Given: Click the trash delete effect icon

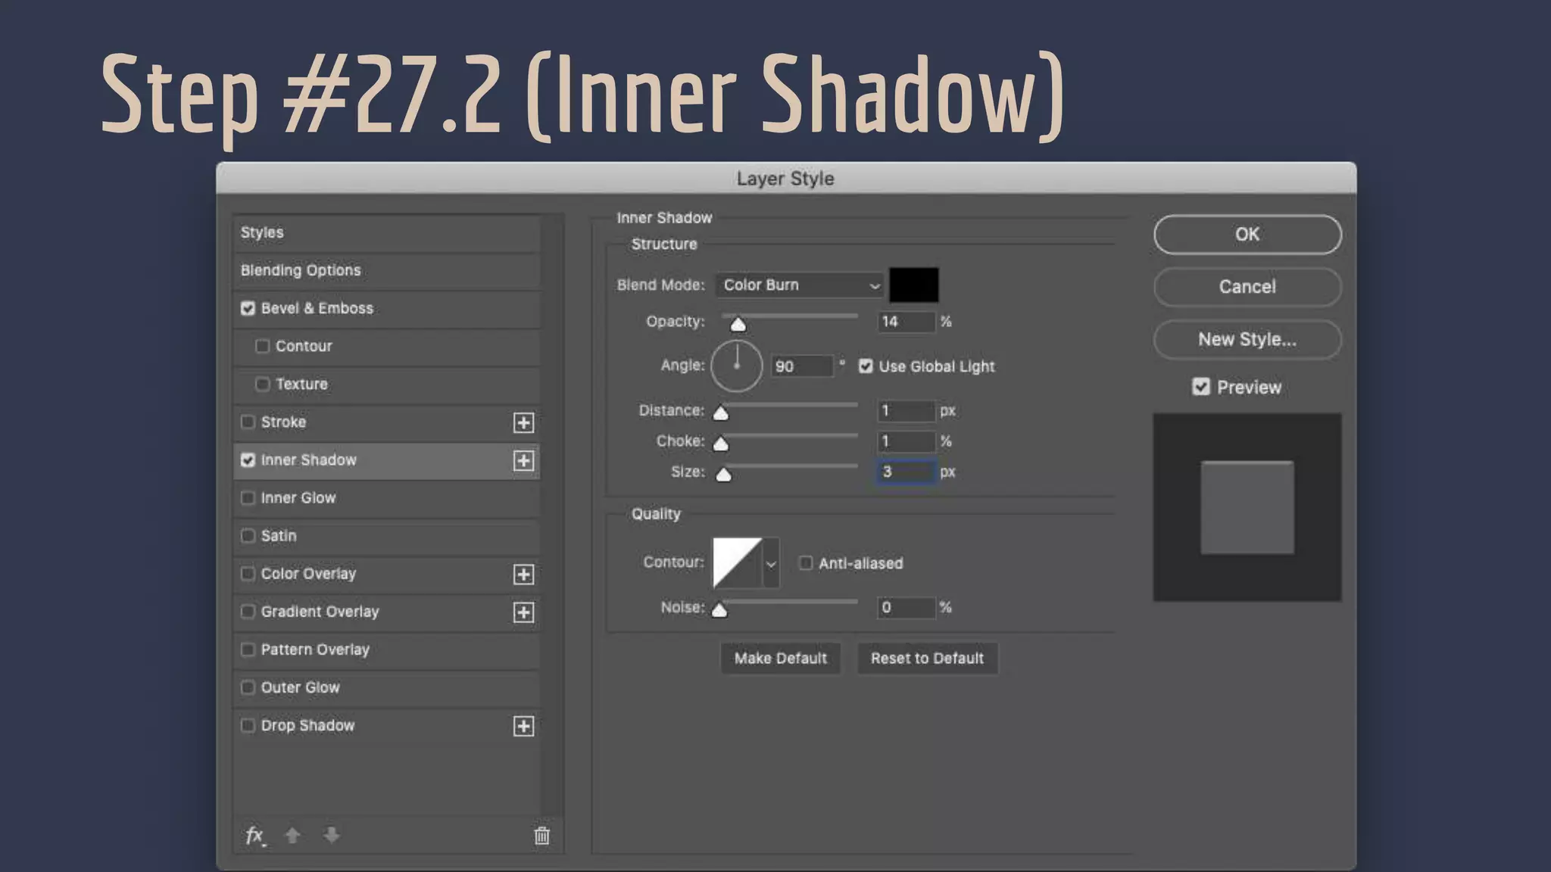Looking at the screenshot, I should pyautogui.click(x=541, y=836).
